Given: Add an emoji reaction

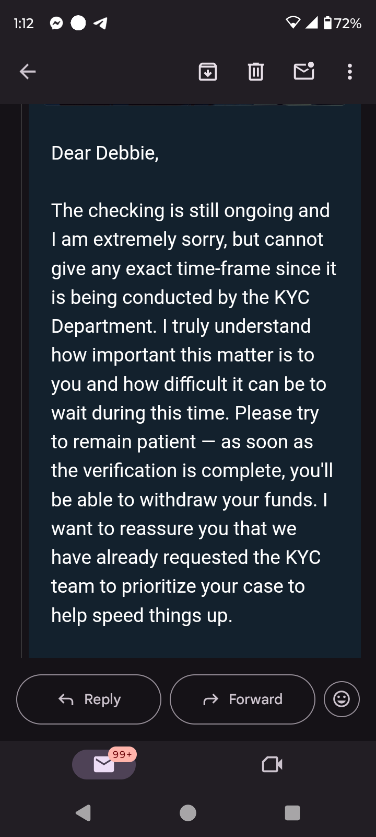Looking at the screenshot, I should coord(342,699).
